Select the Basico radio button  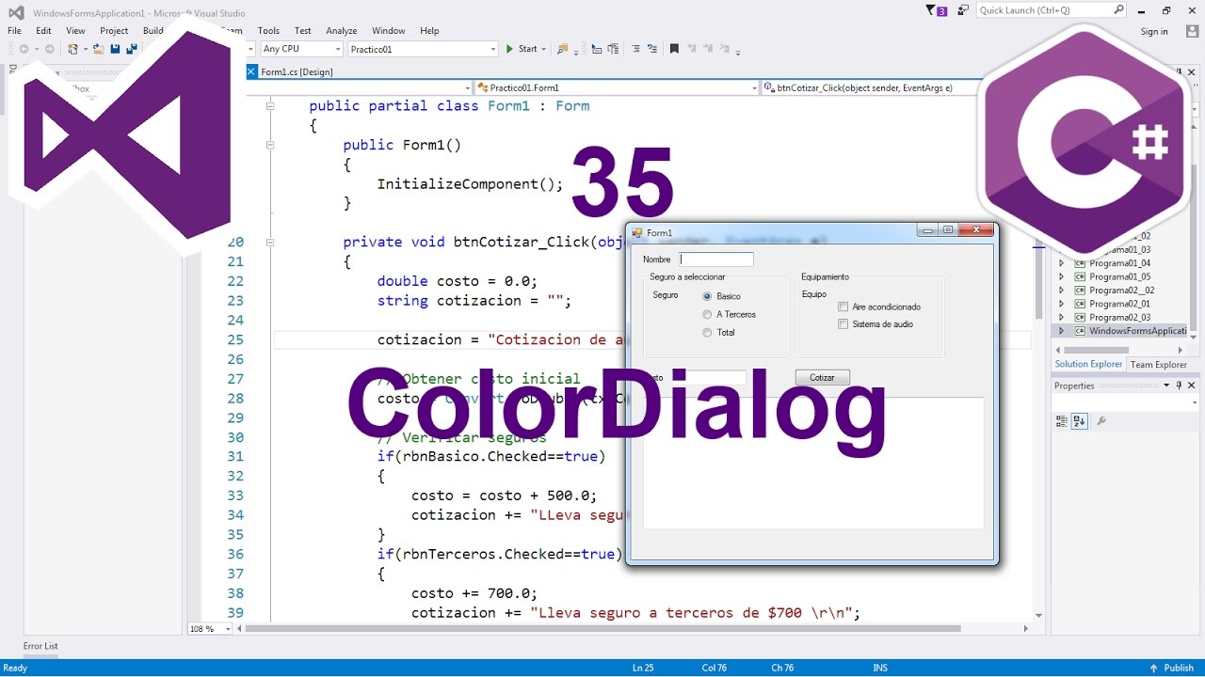tap(707, 296)
